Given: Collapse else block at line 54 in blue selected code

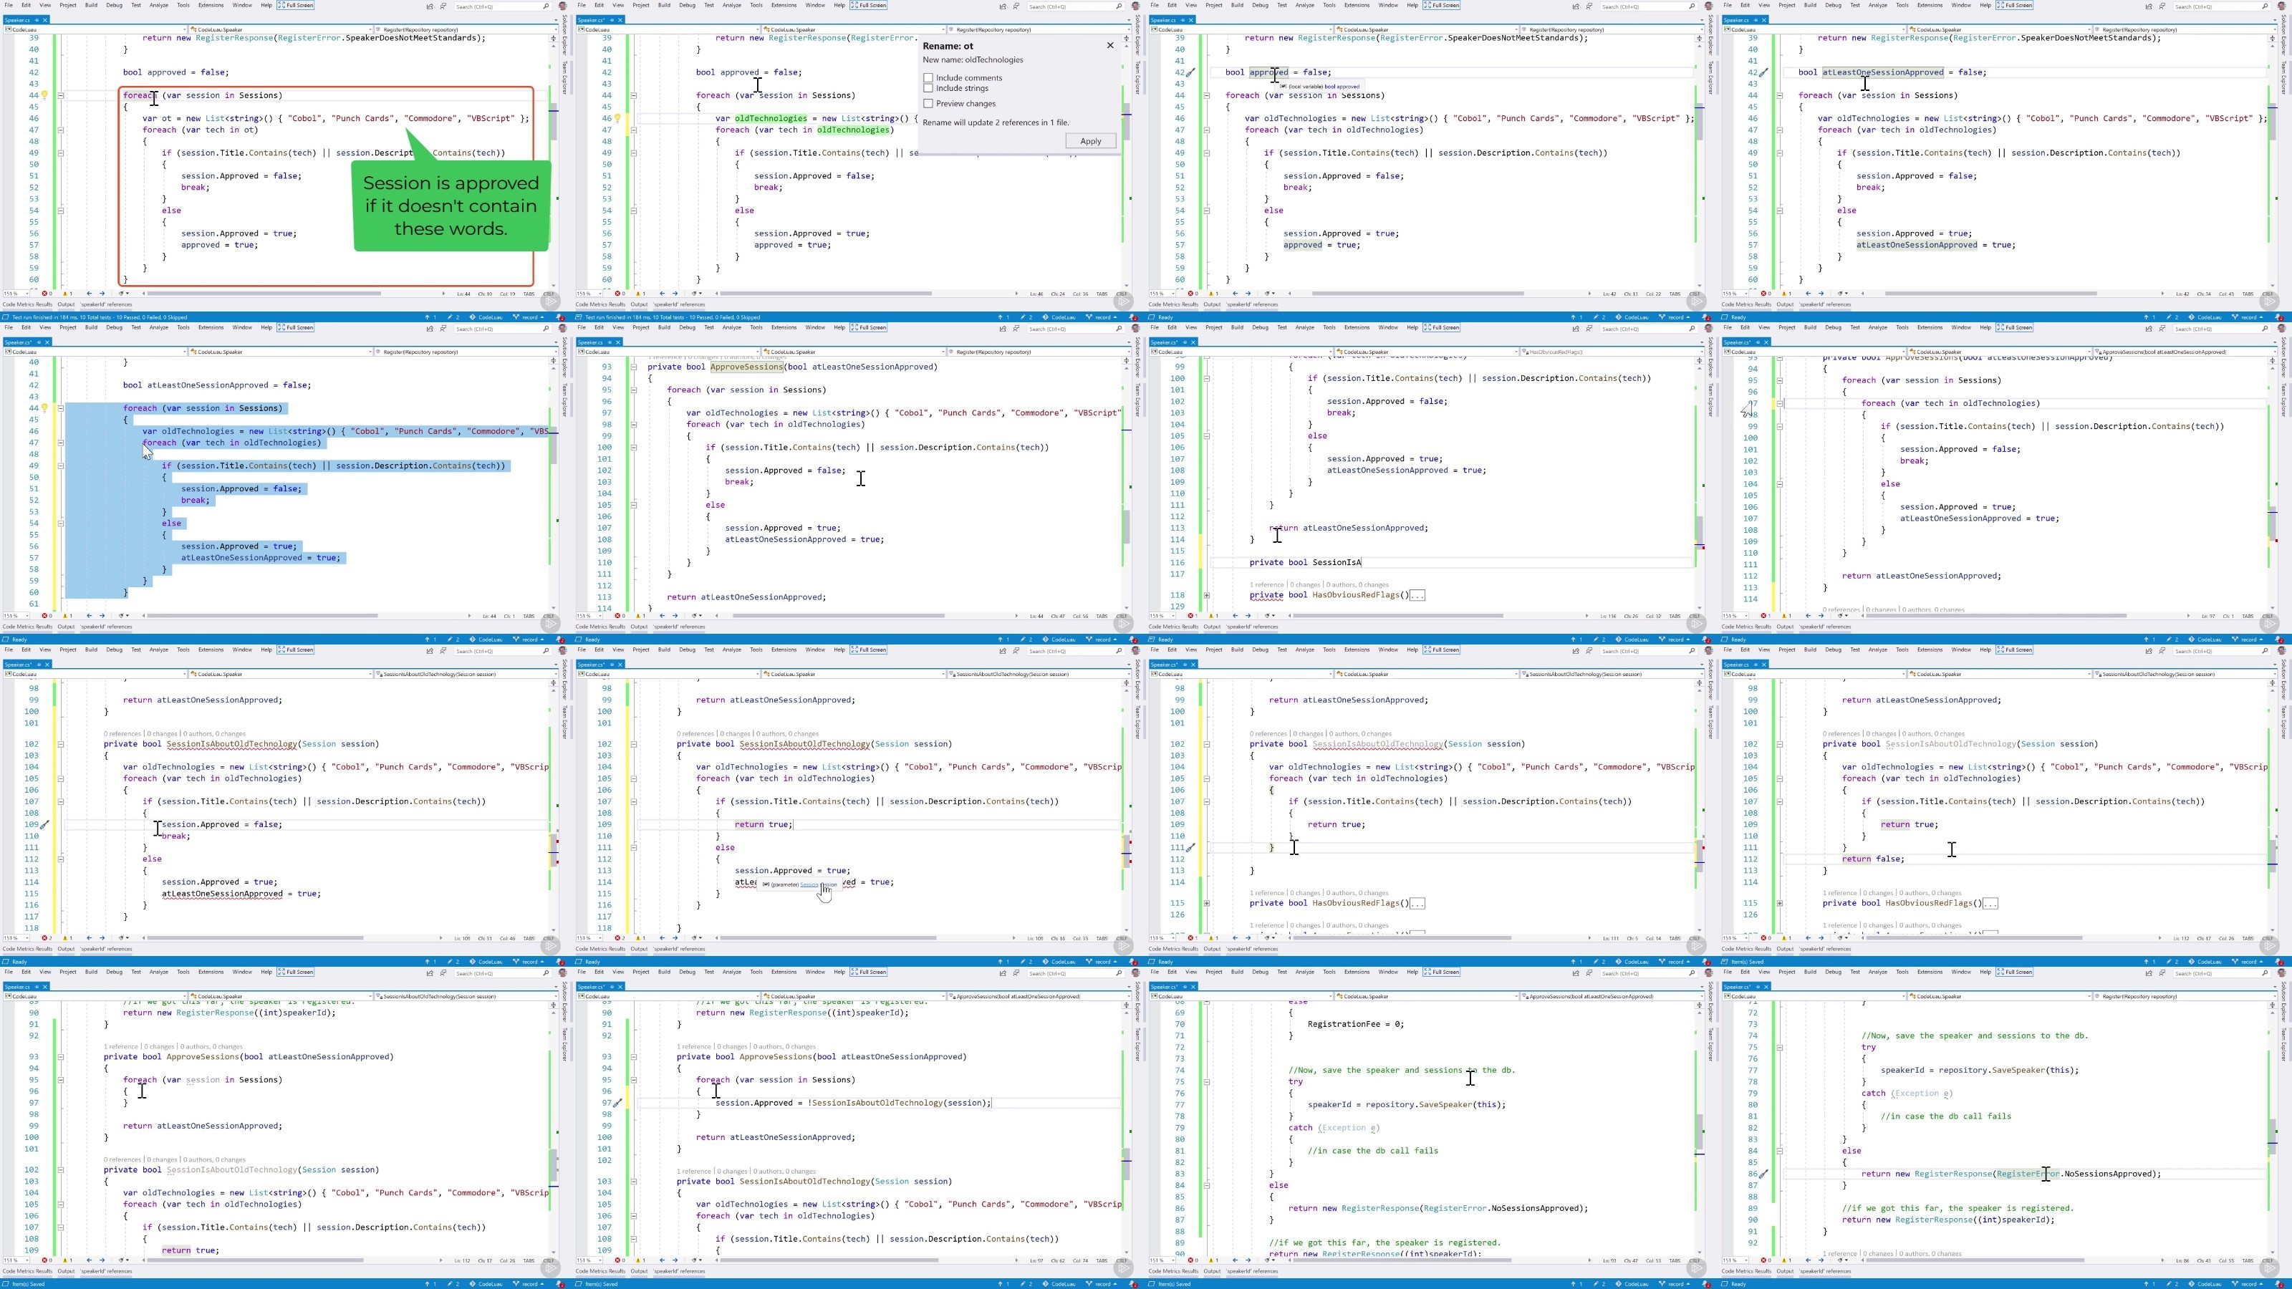Looking at the screenshot, I should click(x=60, y=524).
